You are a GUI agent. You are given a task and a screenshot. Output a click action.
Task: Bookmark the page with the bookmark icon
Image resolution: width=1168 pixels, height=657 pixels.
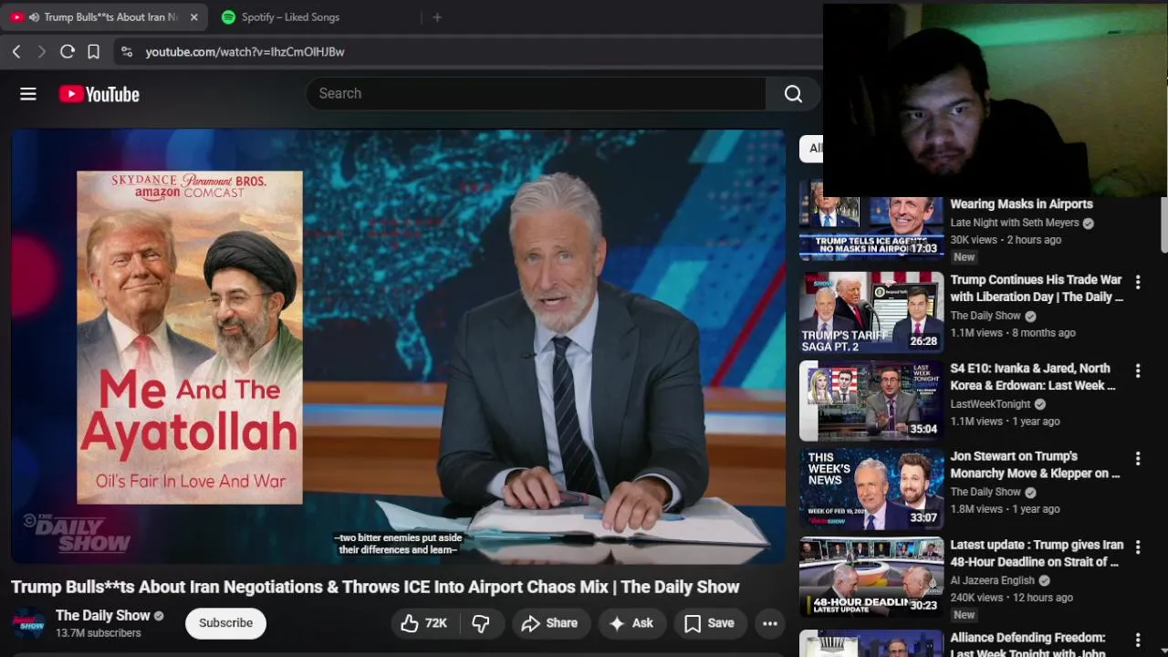93,52
